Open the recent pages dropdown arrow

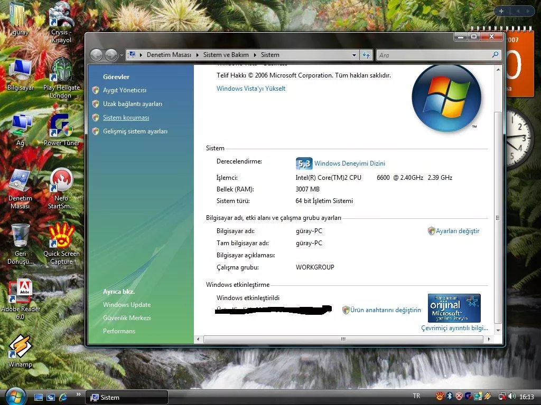[x=122, y=55]
